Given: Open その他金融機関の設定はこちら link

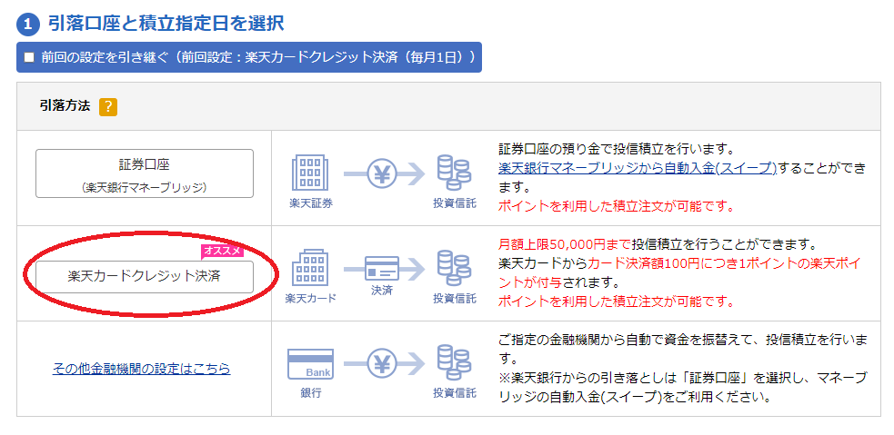Looking at the screenshot, I should point(141,369).
